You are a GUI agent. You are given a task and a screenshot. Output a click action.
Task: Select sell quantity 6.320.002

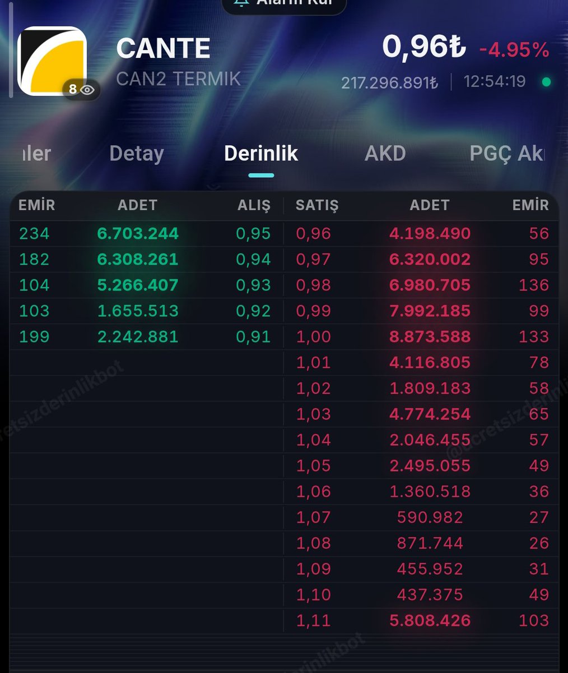[430, 259]
